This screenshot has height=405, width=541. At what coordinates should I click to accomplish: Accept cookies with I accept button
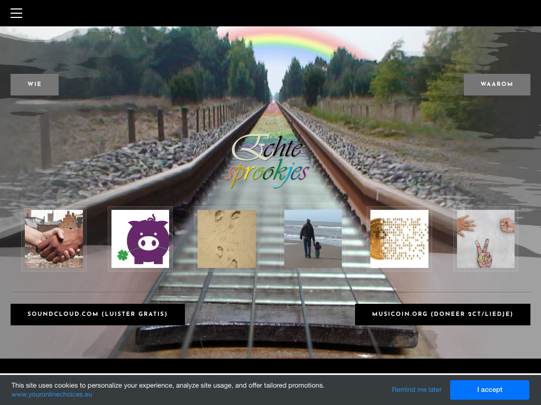tap(489, 390)
